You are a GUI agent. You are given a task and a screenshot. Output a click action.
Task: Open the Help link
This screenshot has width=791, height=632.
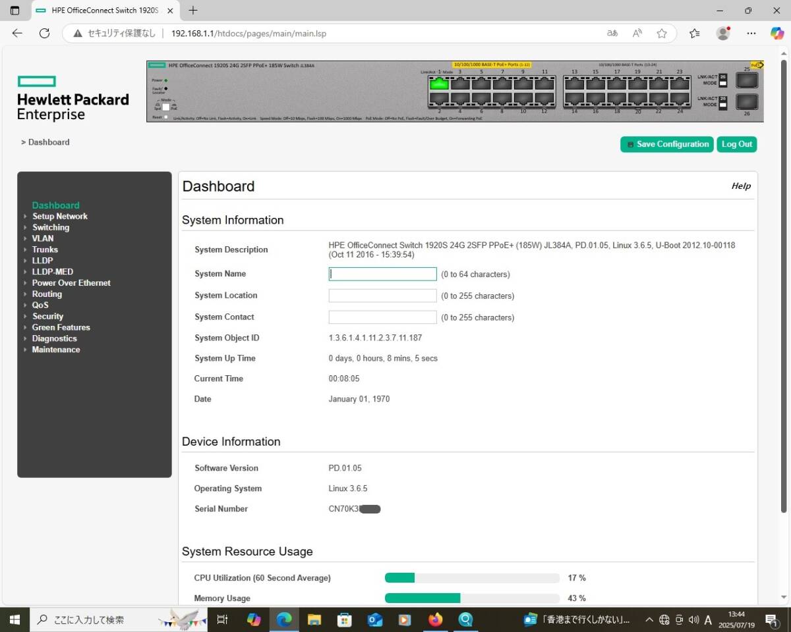pyautogui.click(x=741, y=186)
